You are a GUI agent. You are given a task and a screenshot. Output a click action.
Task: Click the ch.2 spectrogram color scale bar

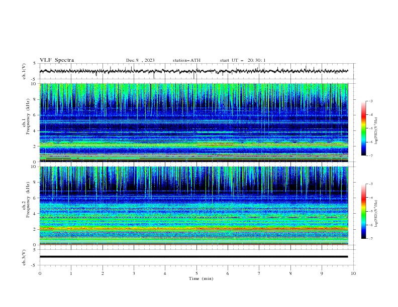tap(363, 211)
